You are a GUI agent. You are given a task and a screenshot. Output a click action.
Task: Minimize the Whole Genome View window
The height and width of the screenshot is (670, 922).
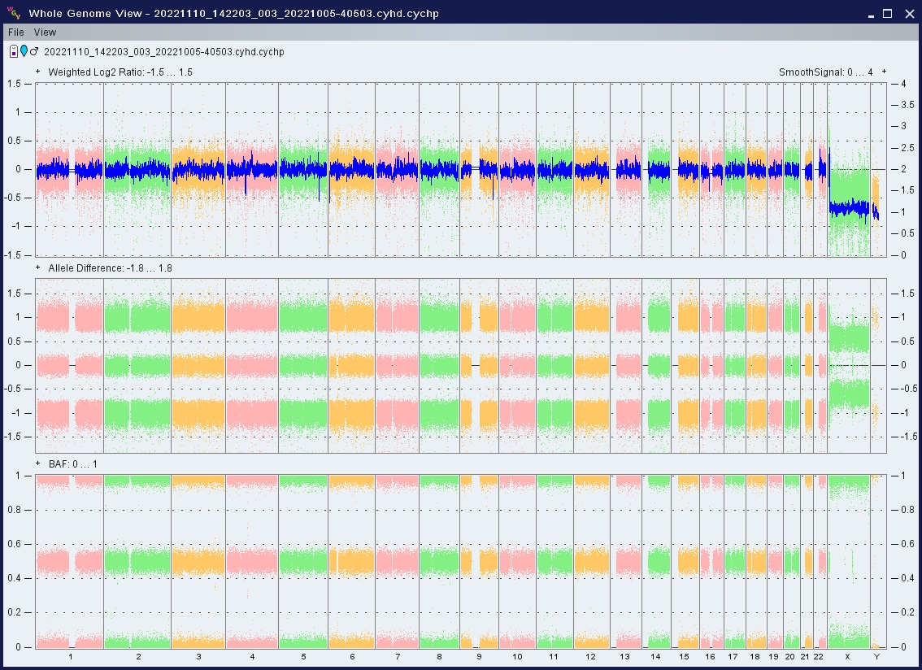870,13
